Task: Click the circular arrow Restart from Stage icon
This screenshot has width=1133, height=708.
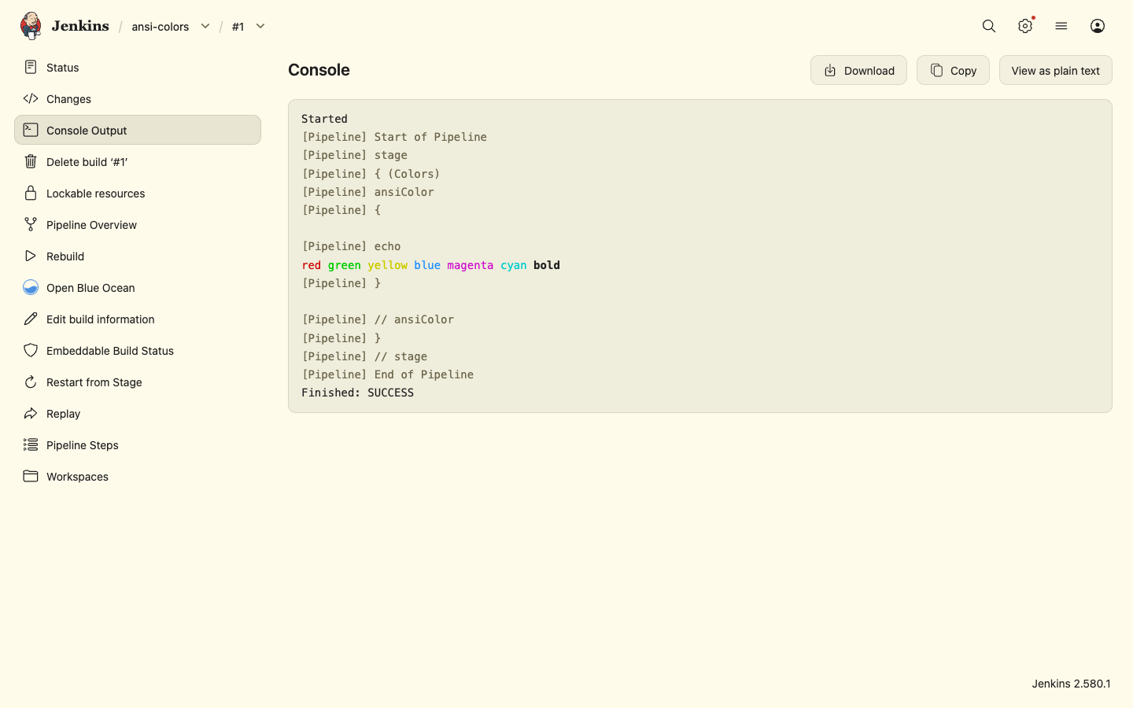Action: pos(31,382)
